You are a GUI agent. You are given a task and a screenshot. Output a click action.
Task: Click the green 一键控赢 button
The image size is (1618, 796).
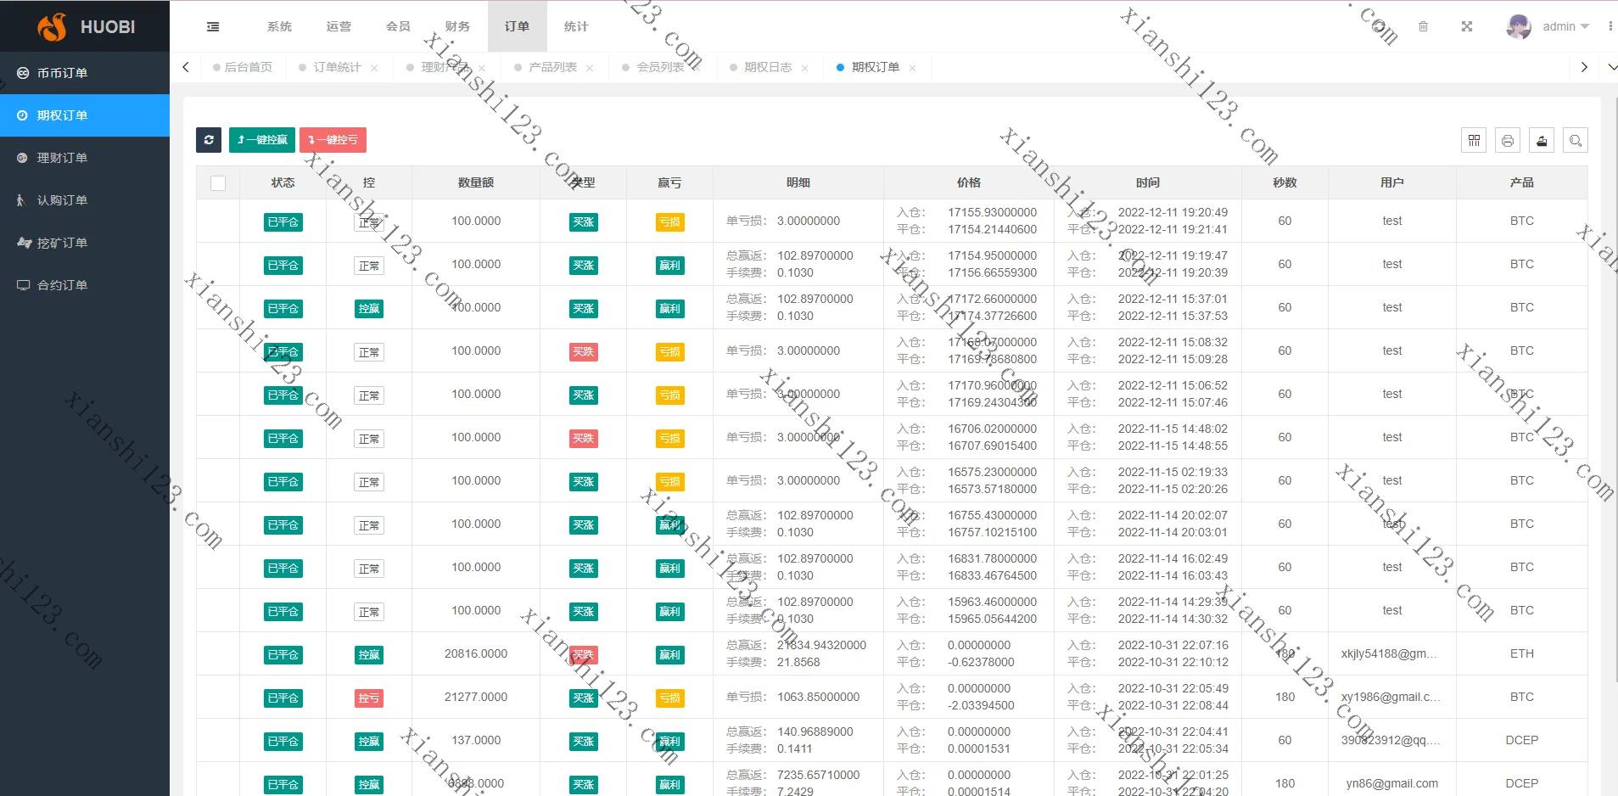262,140
